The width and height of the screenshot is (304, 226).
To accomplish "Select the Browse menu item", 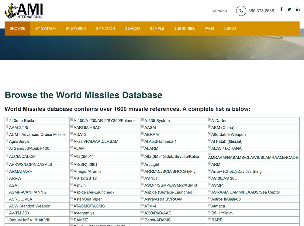I will (17, 28).
